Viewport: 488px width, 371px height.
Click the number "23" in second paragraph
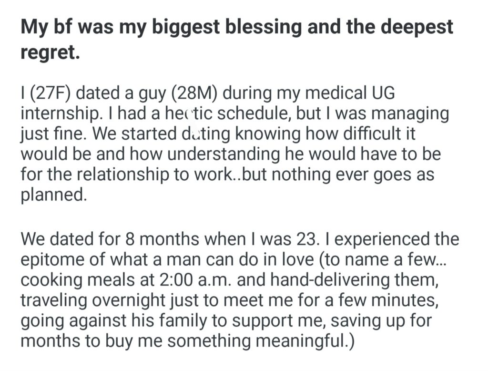coord(307,238)
